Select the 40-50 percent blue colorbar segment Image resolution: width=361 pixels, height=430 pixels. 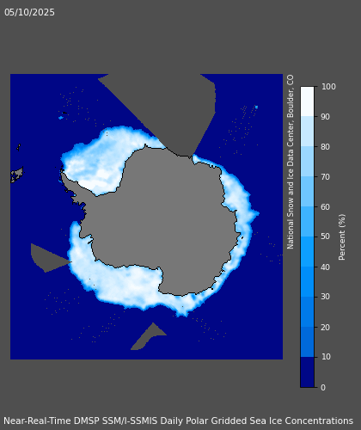pos(307,252)
